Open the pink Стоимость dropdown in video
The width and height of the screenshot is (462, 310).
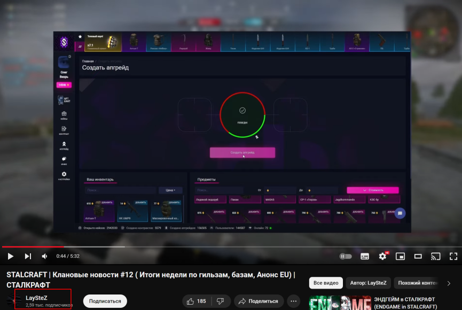tap(373, 190)
